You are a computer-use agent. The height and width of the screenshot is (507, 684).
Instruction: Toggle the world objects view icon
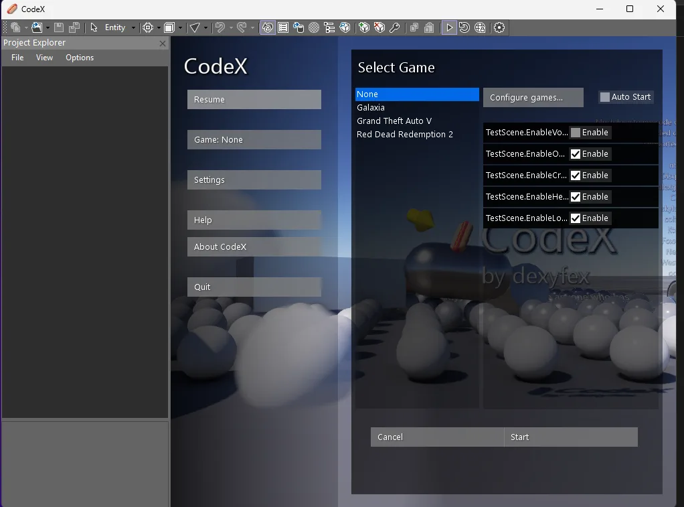click(x=268, y=27)
